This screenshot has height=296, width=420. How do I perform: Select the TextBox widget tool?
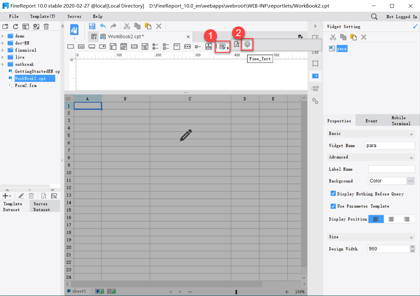click(71, 46)
